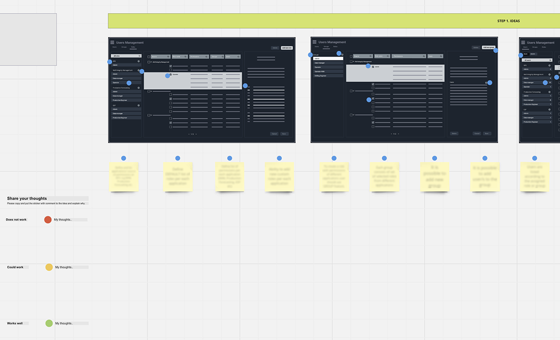Click pin above 'possible to add new group' sticky
The image size is (560, 340).
[435, 158]
